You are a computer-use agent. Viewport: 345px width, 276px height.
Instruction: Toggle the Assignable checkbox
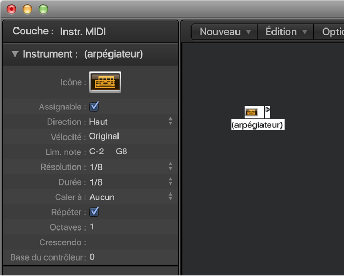point(95,106)
